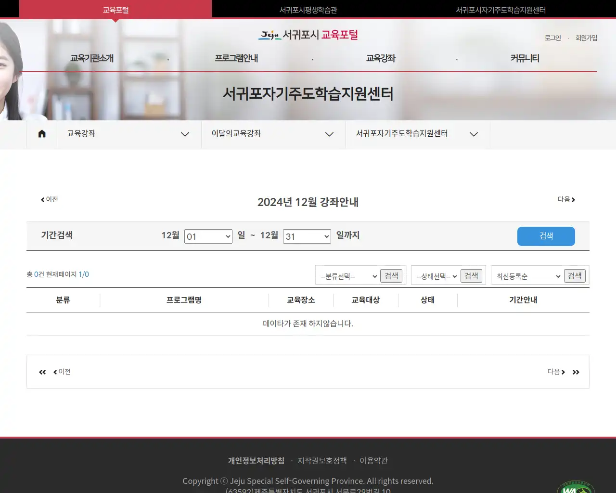Viewport: 616px width, 493px height.
Task: Open the 교육강좌 main menu
Action: click(381, 58)
